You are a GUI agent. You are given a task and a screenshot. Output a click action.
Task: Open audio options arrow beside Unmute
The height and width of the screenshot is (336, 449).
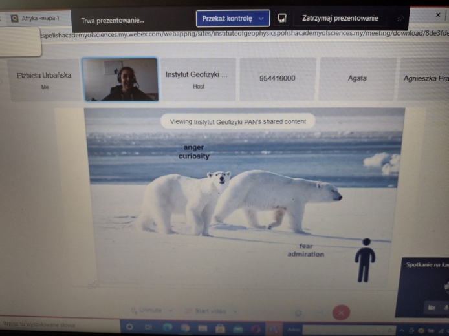pos(171,310)
